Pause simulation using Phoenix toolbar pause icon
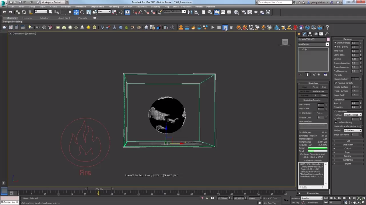This screenshot has width=366, height=205. [219, 28]
